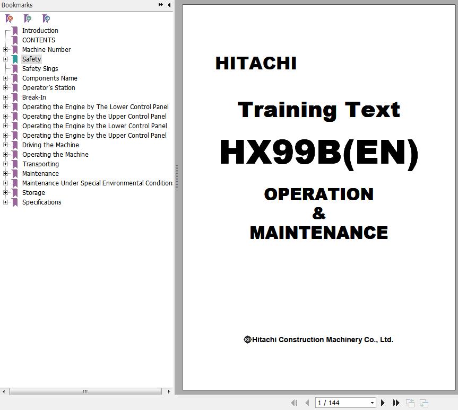Expand the Transporting bookmark

pos(5,164)
